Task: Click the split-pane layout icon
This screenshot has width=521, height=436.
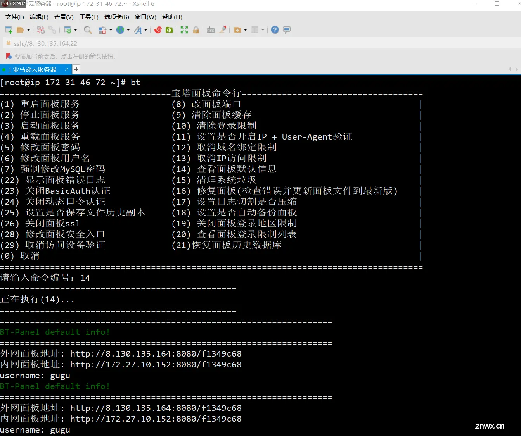Action: (x=255, y=30)
